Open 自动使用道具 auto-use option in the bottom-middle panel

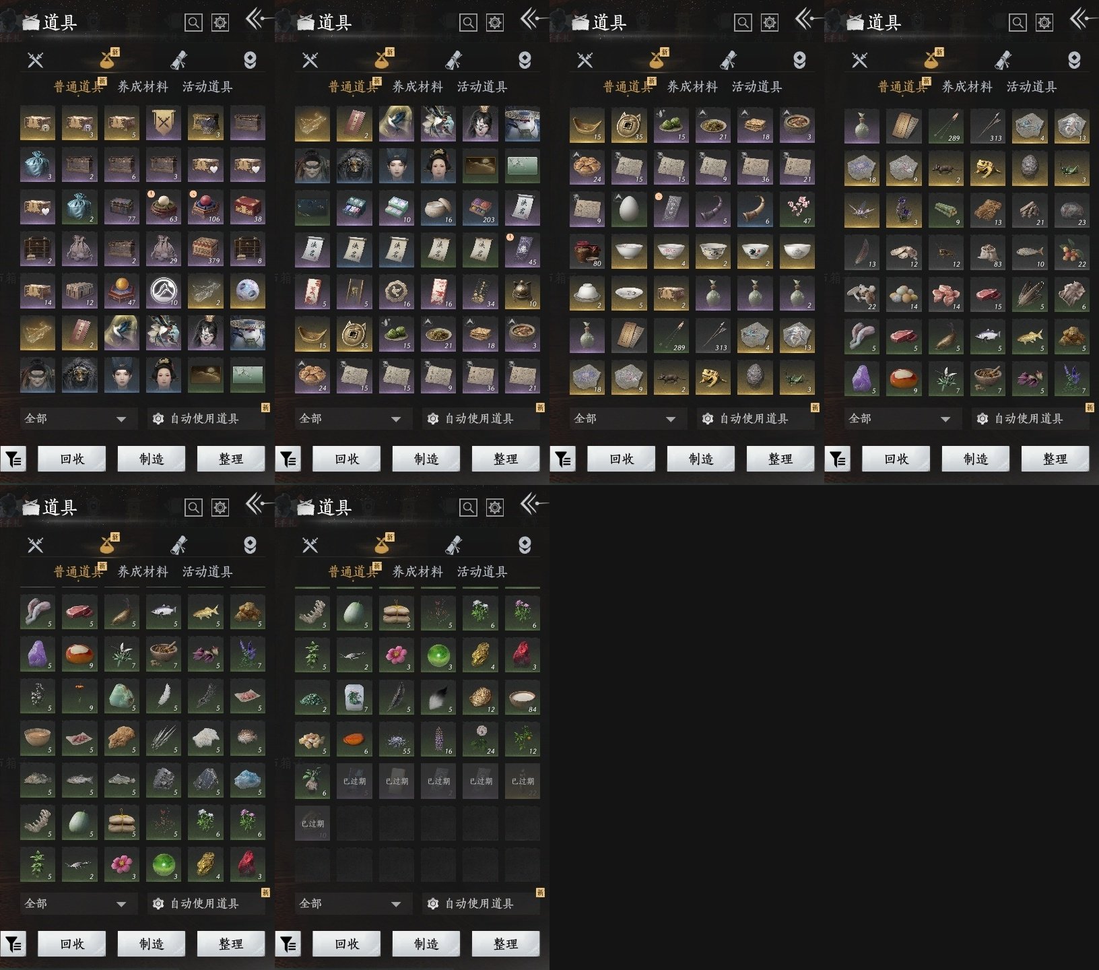pyautogui.click(x=480, y=903)
